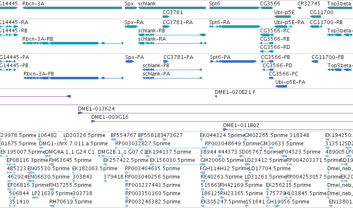Click EST EK257422.5prime

pos(126,160)
